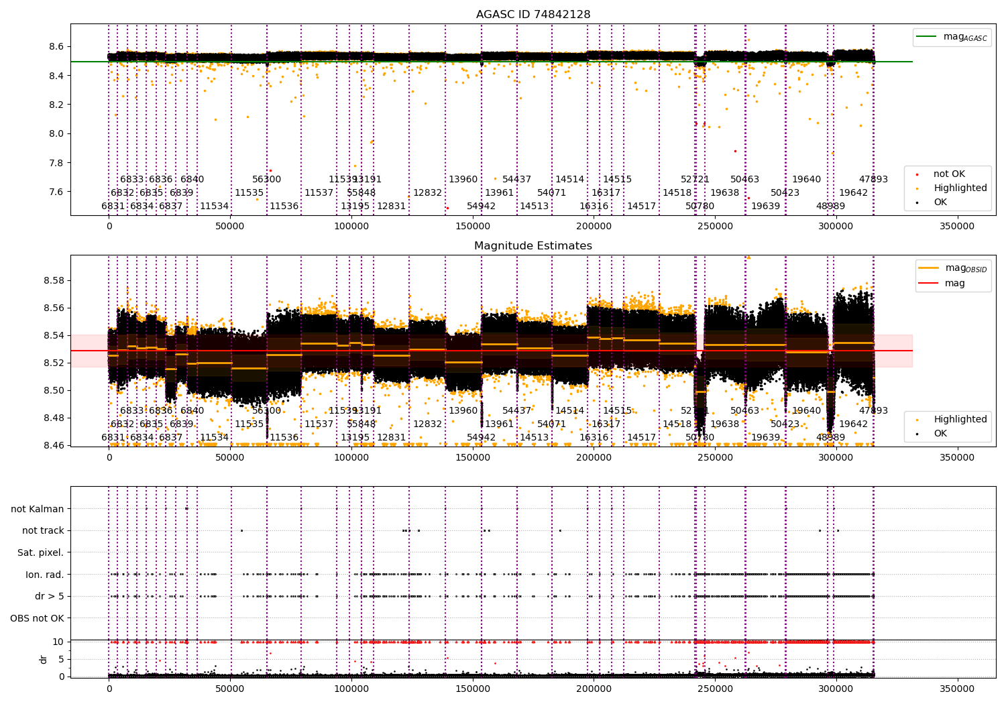Click the y-tick '7.6' in the top plot
Viewport: 1006px width, 704px height.
(x=56, y=192)
